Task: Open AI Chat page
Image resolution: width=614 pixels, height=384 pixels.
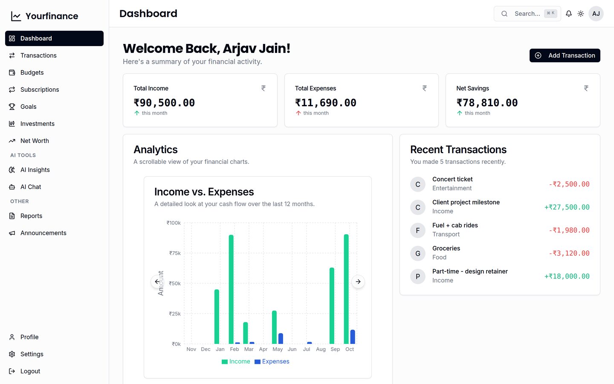Action: click(54, 187)
